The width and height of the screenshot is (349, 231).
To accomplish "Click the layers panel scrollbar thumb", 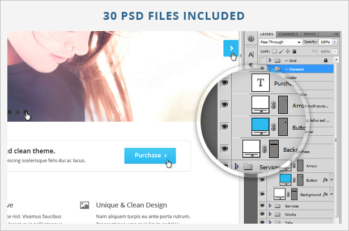I will [337, 140].
